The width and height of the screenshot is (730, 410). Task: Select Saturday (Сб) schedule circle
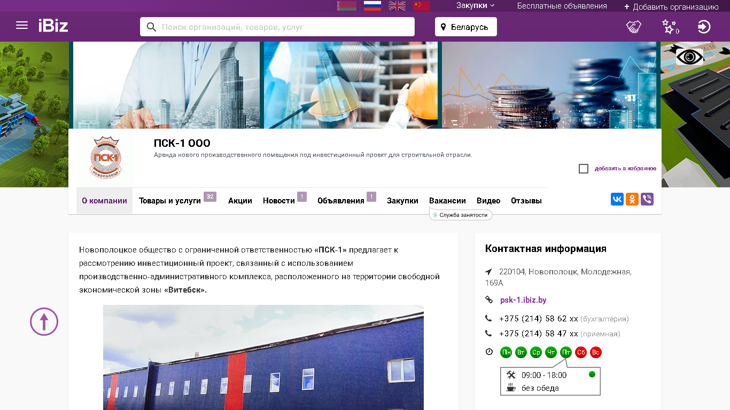(x=581, y=352)
